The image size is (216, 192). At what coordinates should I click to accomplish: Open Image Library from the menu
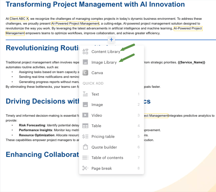coord(111,62)
